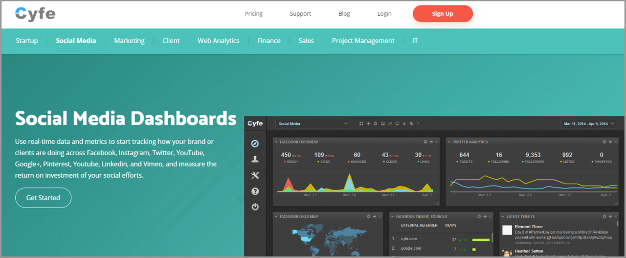The height and width of the screenshot is (258, 626).
Task: Click Facebook Traffic Sources arrow icon
Action: [x=486, y=216]
